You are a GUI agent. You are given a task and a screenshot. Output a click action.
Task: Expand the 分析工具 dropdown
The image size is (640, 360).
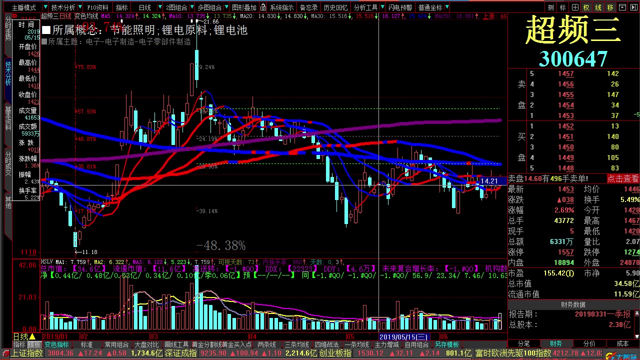369,7
